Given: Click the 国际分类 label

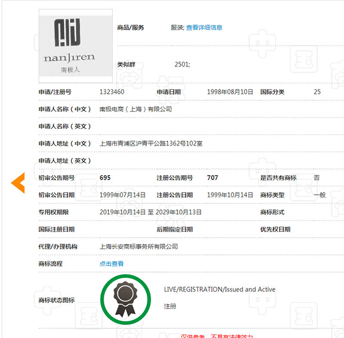Looking at the screenshot, I should (x=272, y=92).
